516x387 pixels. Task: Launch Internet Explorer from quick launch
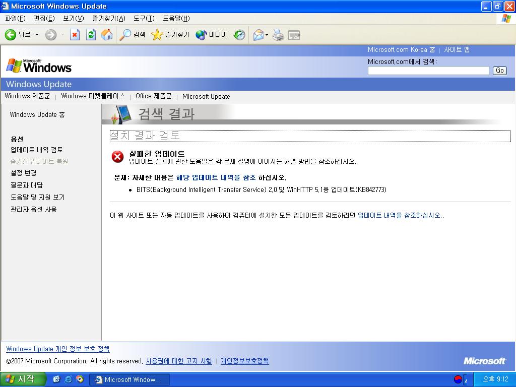click(x=68, y=379)
